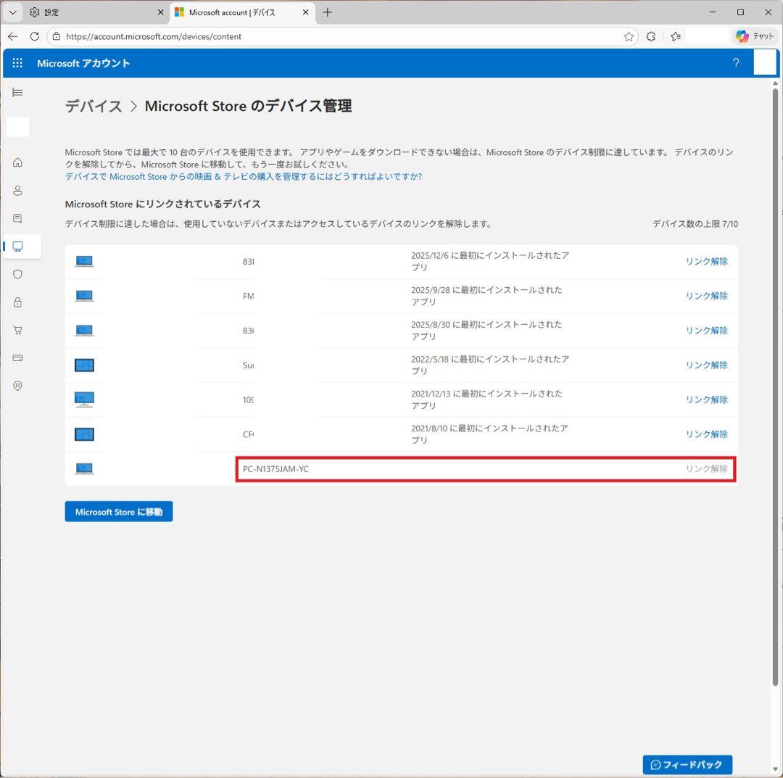Open your profile via the person icon
The image size is (783, 778).
[17, 191]
